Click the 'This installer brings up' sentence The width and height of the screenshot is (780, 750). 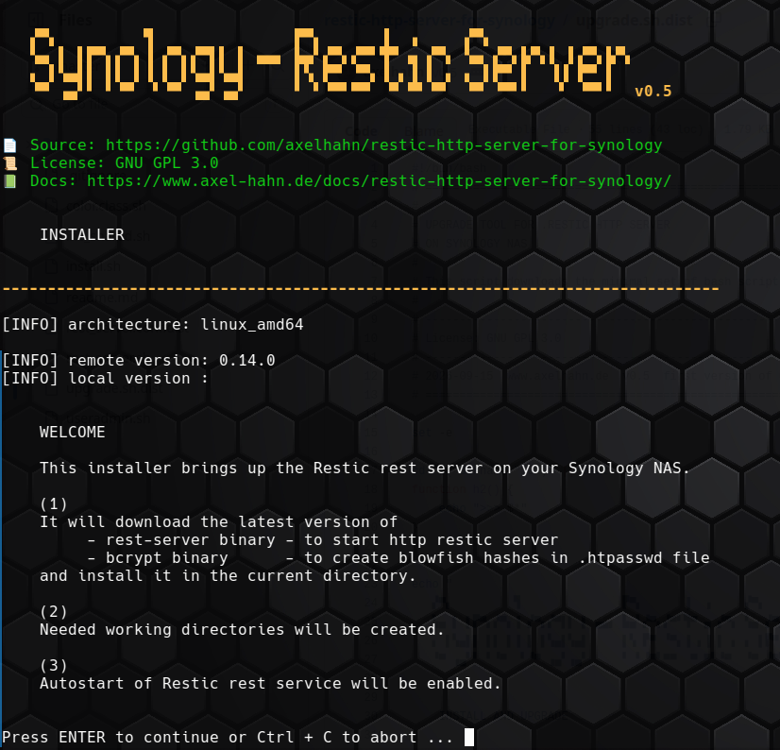pos(365,469)
